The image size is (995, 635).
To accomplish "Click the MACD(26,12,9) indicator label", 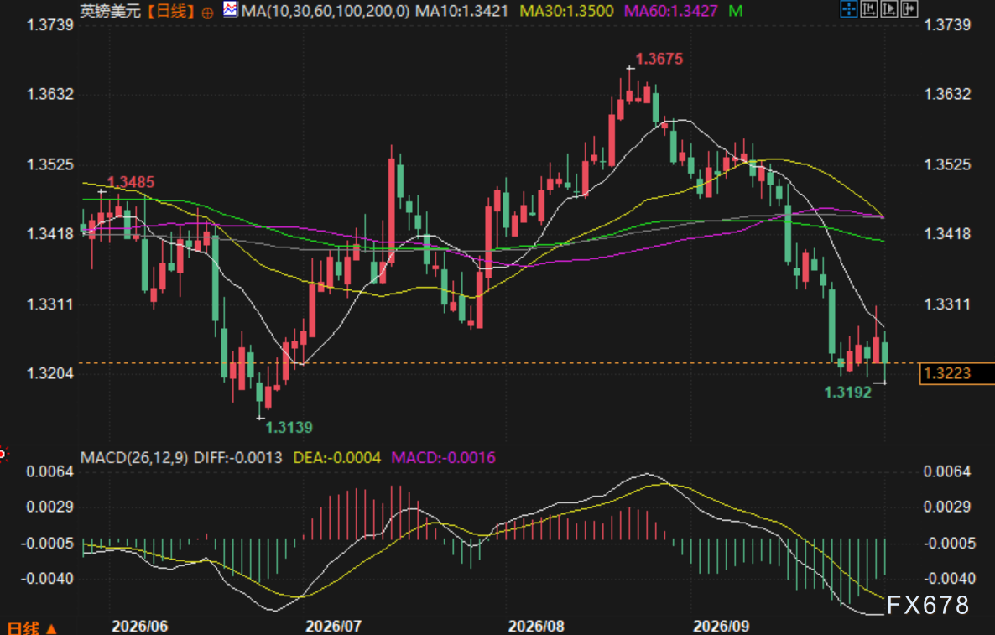I will pos(134,457).
